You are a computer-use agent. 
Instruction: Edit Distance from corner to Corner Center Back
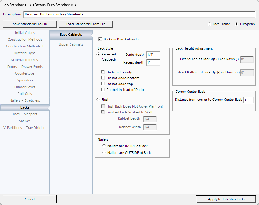[x=249, y=100]
